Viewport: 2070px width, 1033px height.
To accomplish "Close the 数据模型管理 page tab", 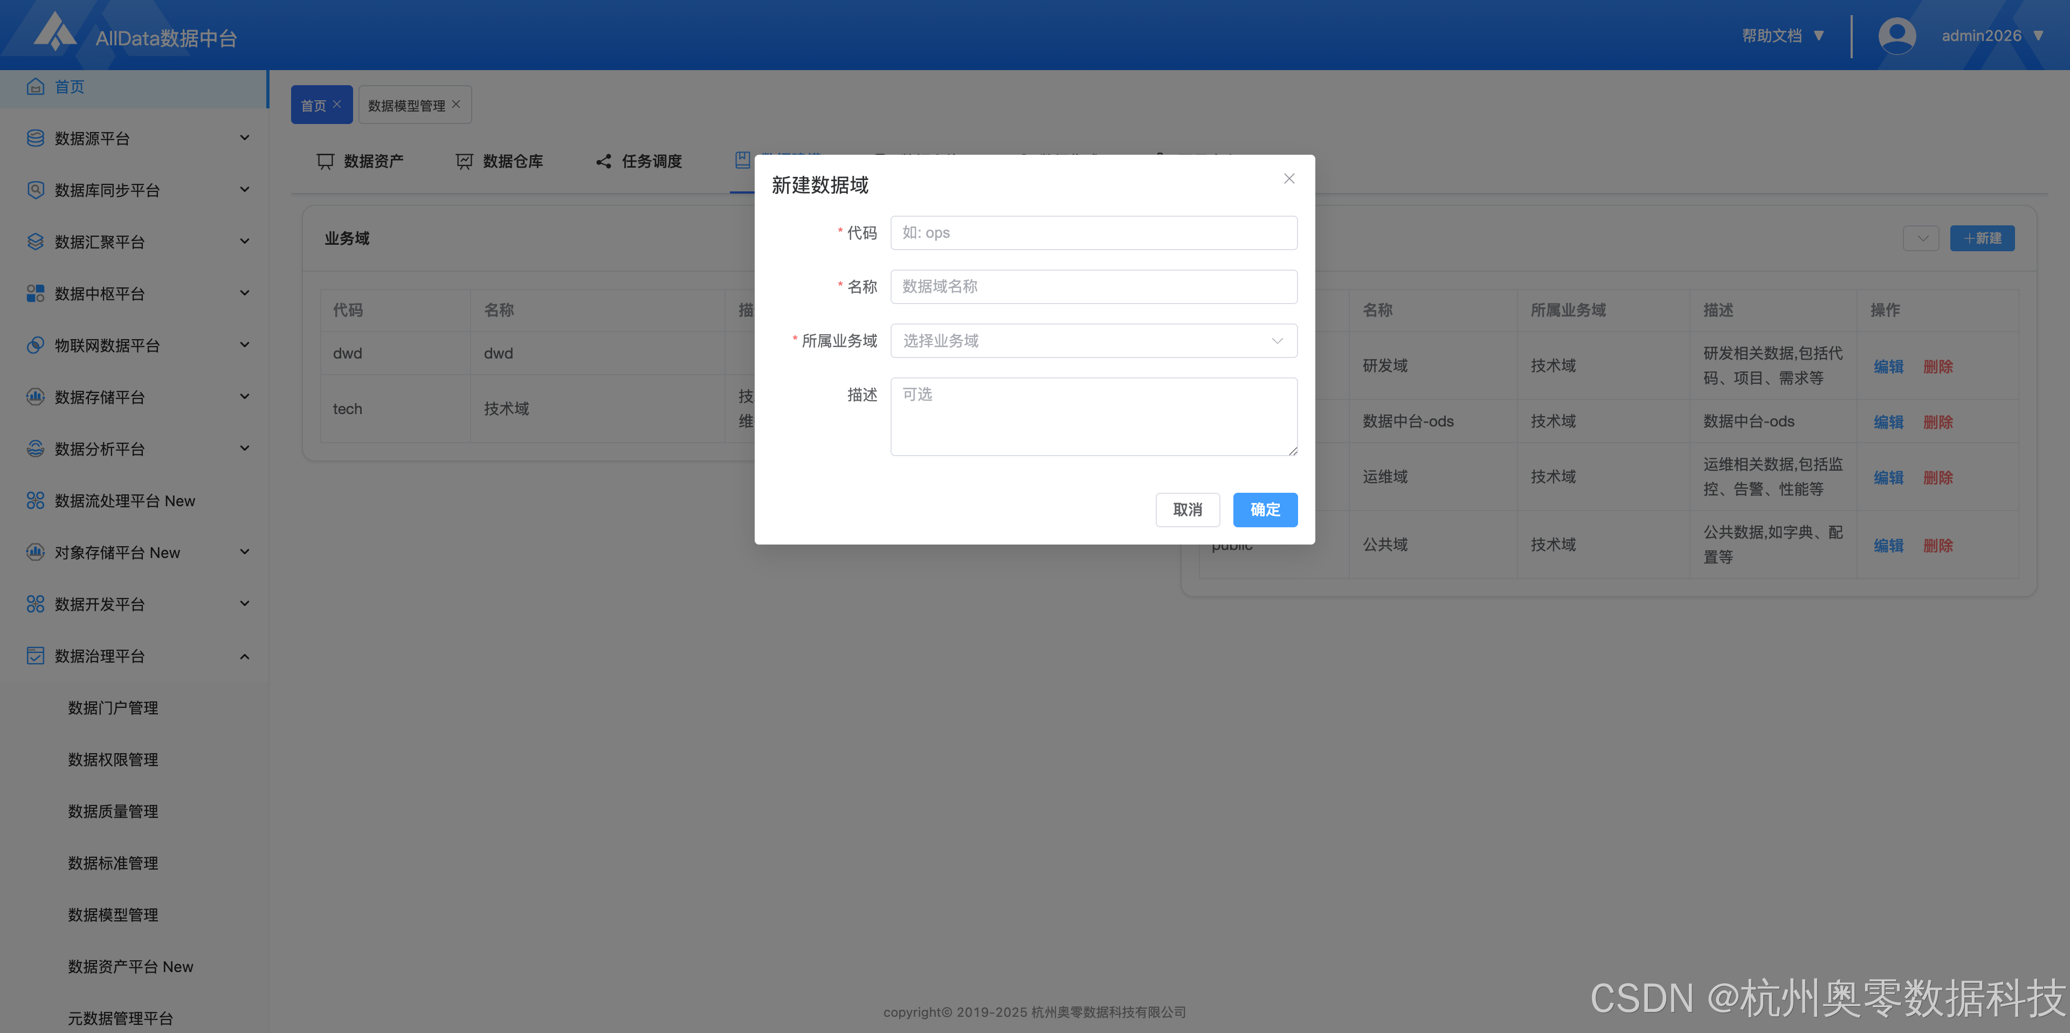I will [457, 105].
